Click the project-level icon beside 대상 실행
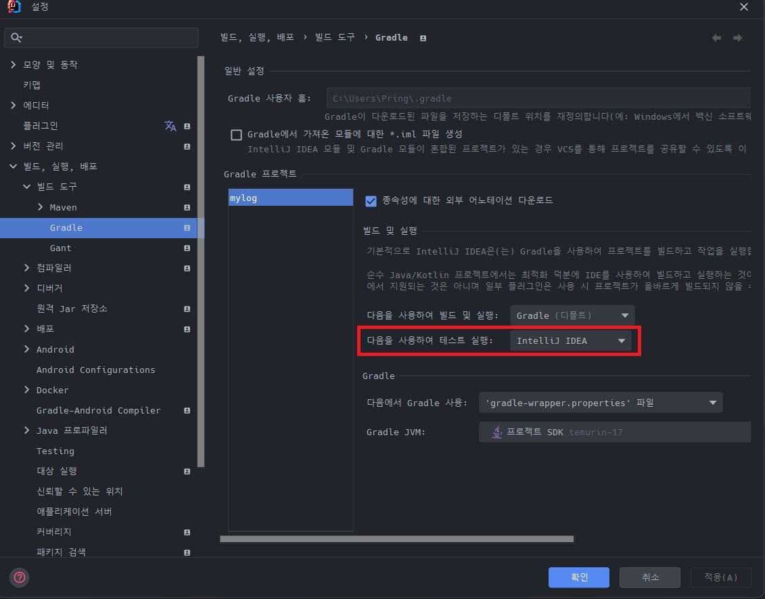The height and width of the screenshot is (599, 765). click(x=187, y=472)
